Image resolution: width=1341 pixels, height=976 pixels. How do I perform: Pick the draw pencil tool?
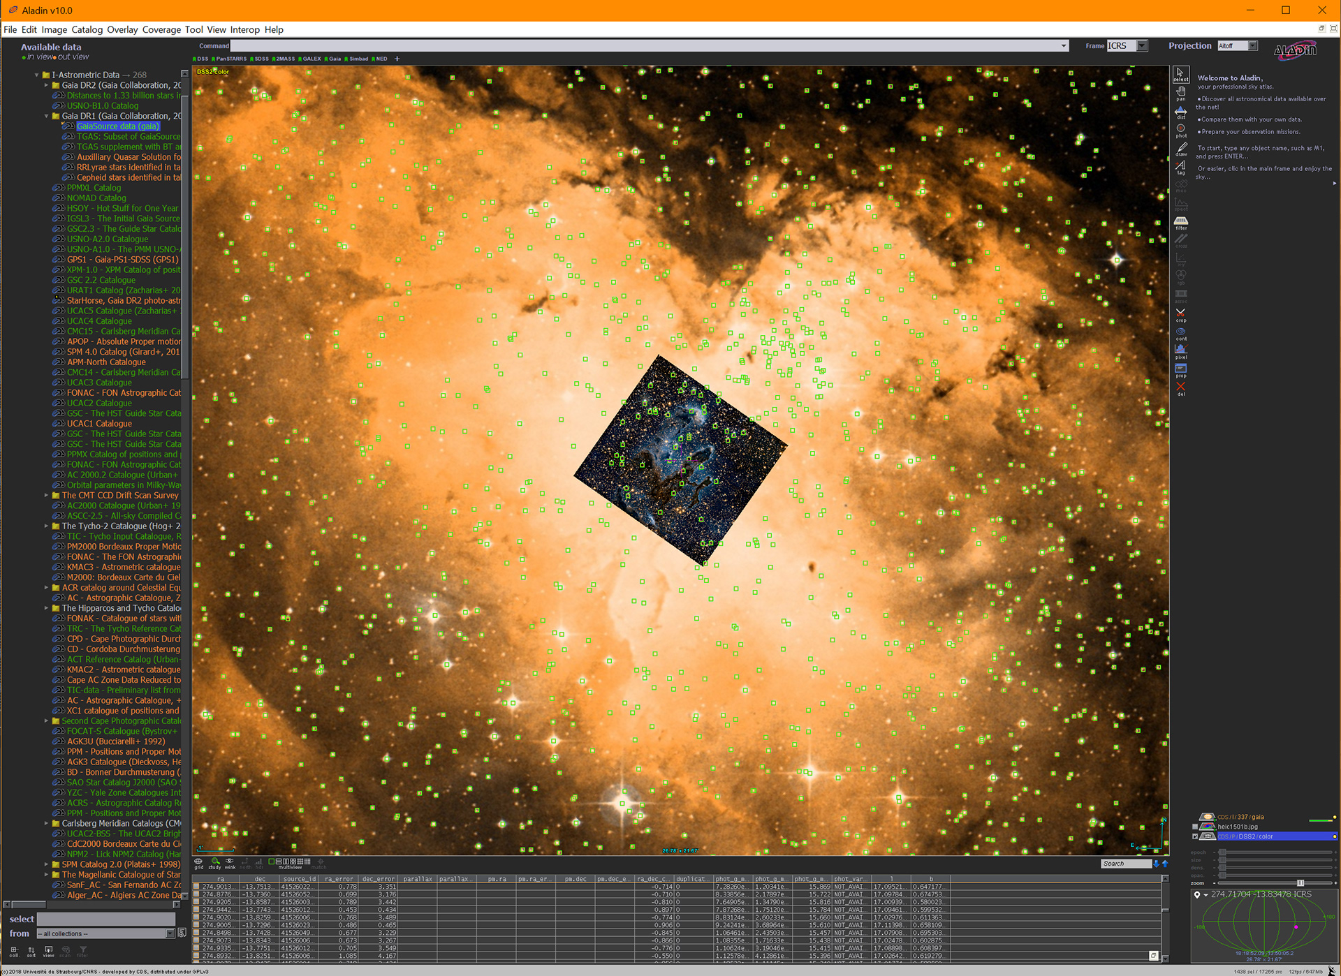[1180, 149]
